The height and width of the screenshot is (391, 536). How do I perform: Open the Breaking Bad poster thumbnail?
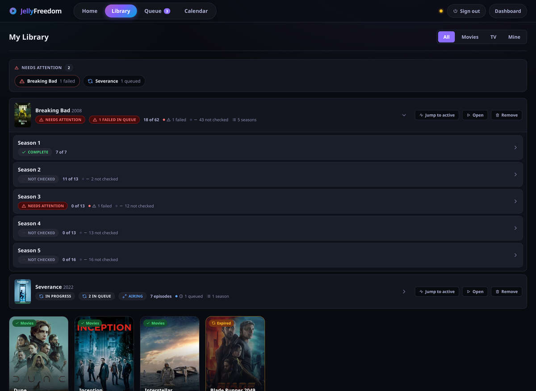(23, 115)
